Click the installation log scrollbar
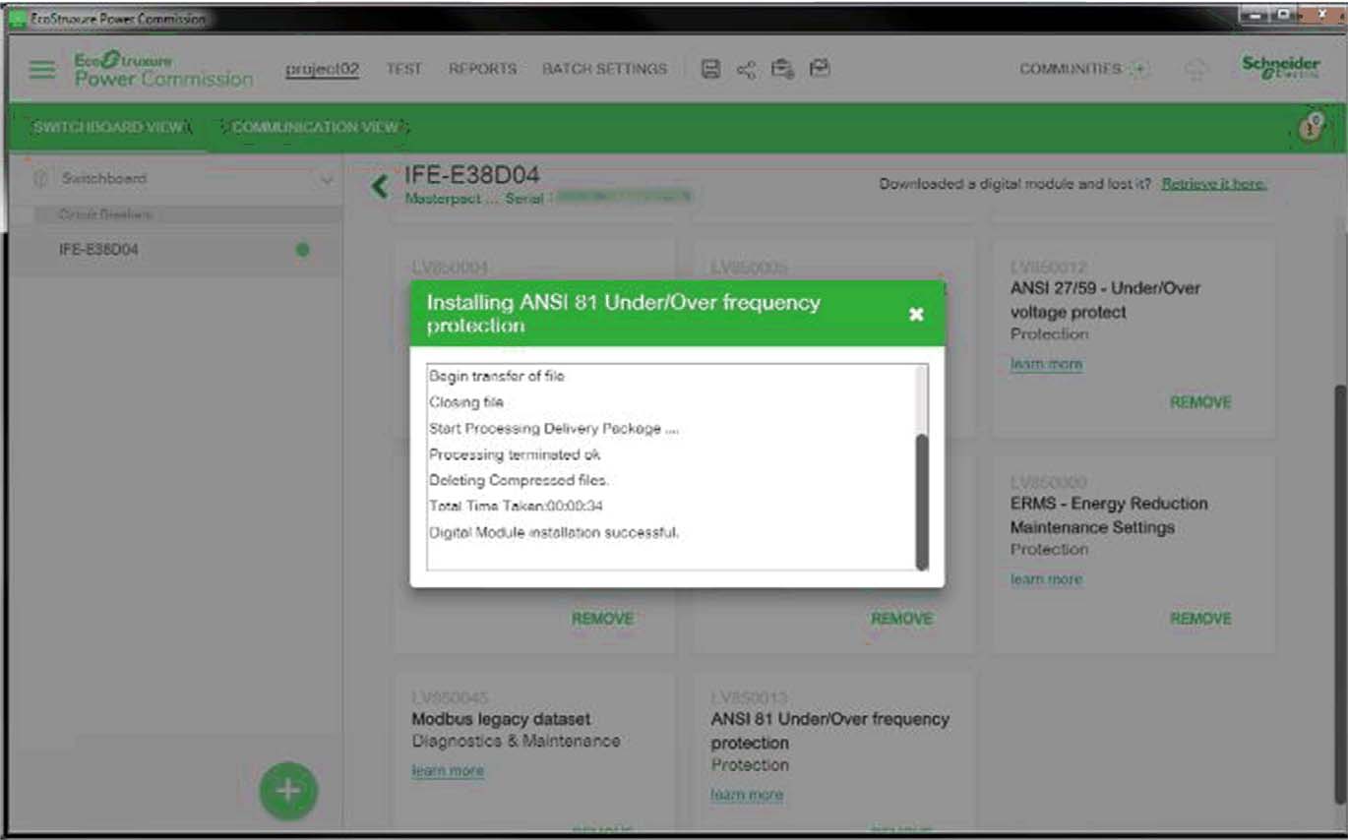 (921, 502)
